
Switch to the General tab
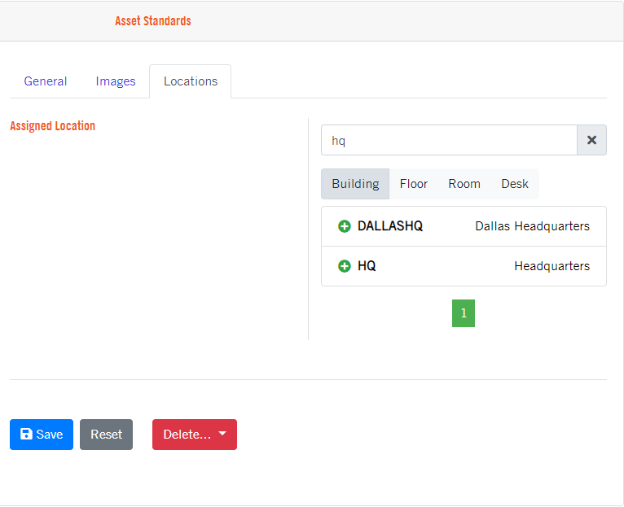click(x=46, y=81)
